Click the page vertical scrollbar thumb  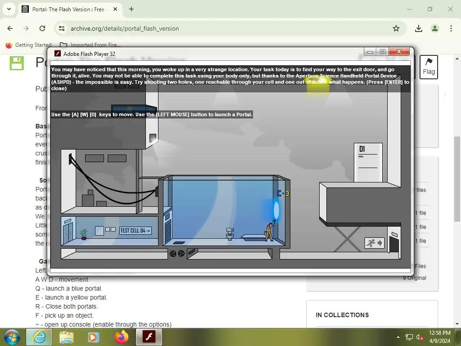point(456,179)
